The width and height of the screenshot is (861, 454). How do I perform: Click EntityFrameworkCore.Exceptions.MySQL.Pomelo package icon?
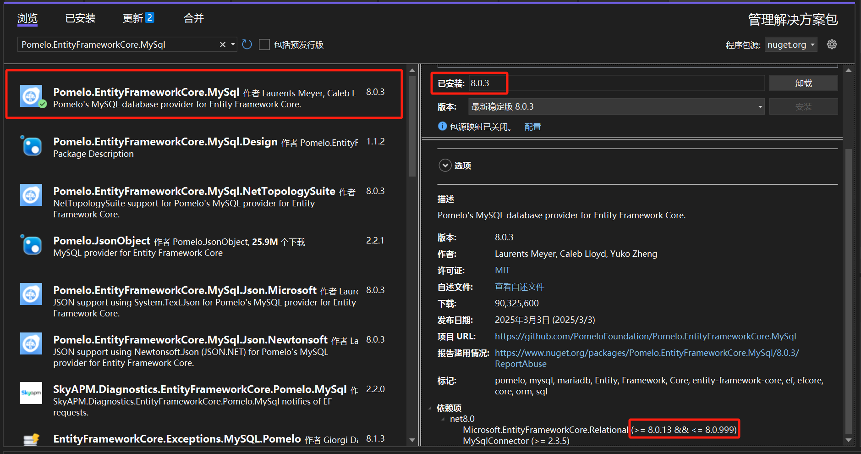(31, 440)
